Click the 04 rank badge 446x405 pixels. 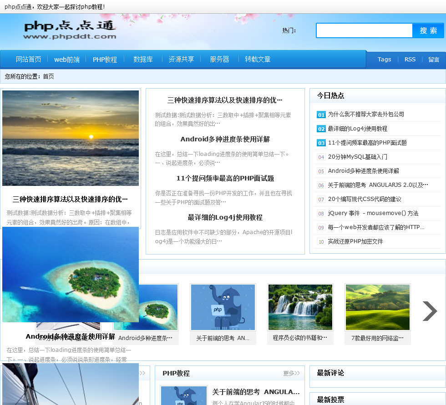tap(321, 157)
